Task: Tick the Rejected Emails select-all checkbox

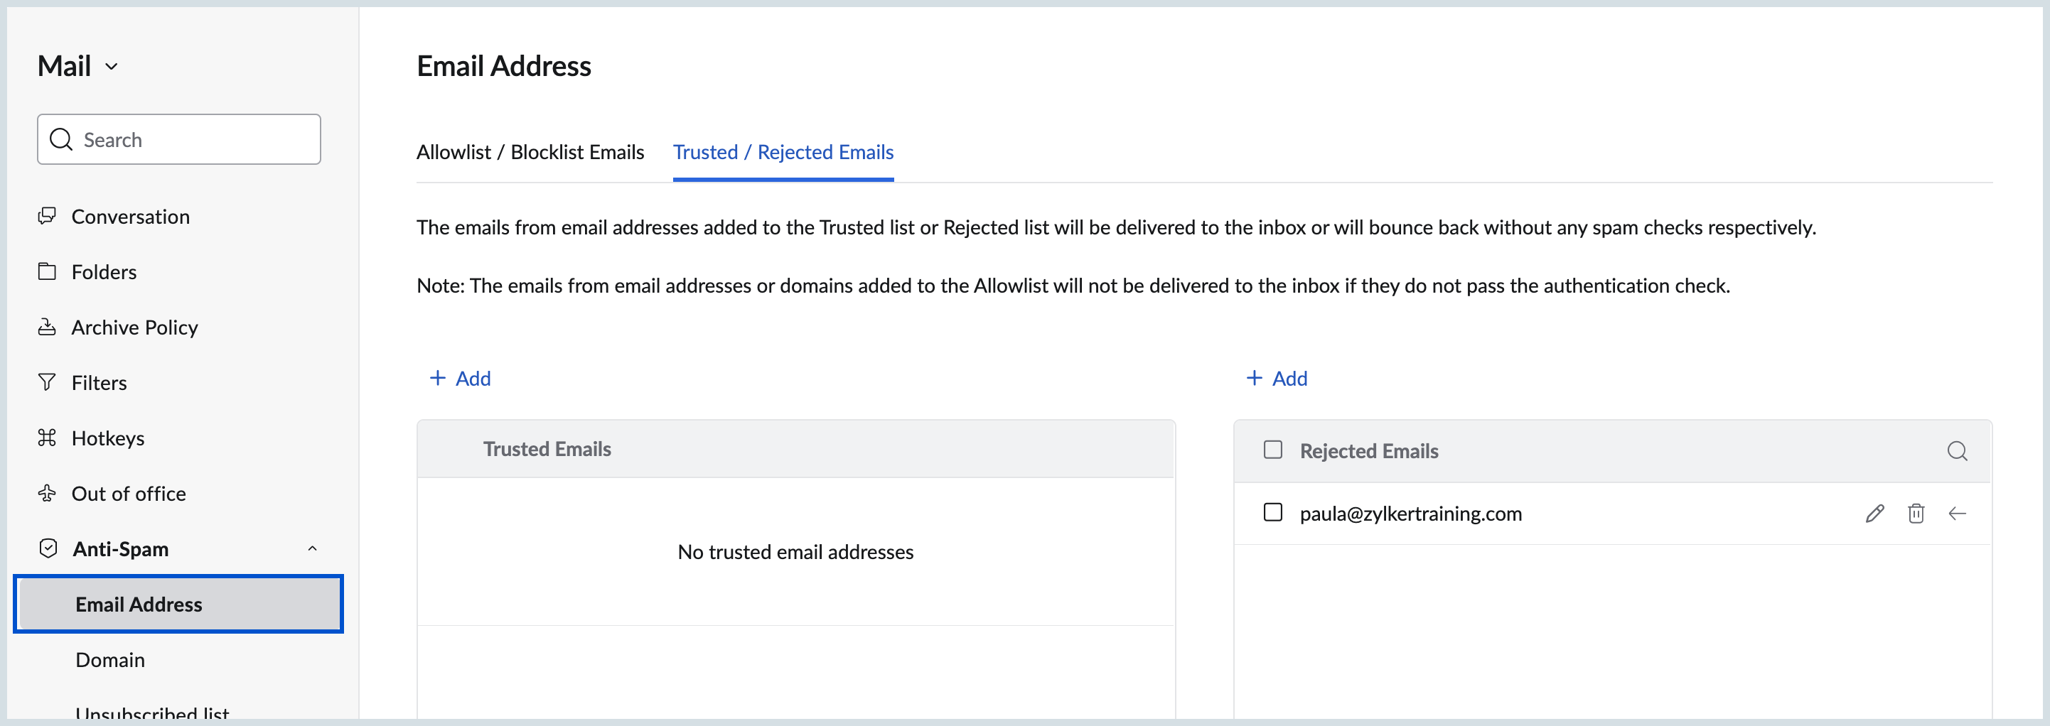Action: click(x=1272, y=450)
